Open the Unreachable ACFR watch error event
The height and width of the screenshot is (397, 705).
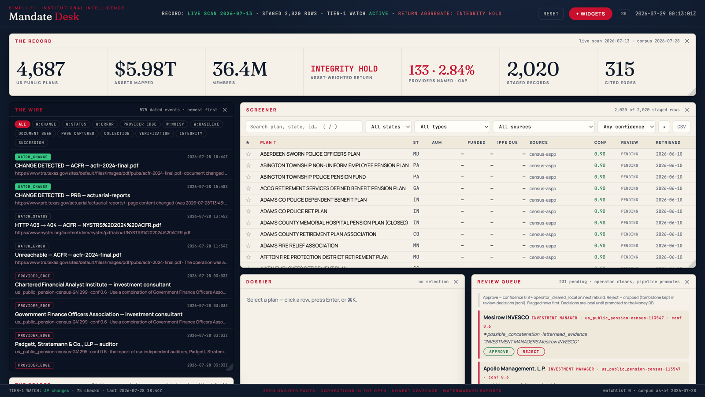121,254
